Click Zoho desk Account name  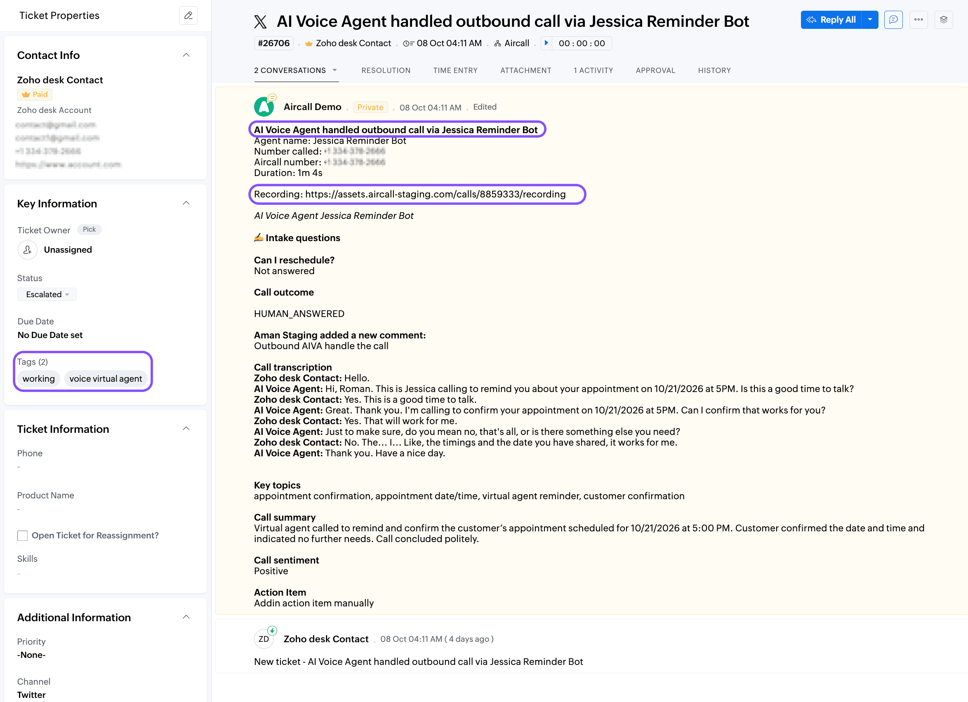click(x=54, y=110)
